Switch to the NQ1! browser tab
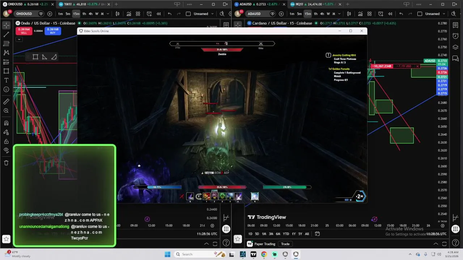Screen dimensions: 463x260 [x=315, y=4]
